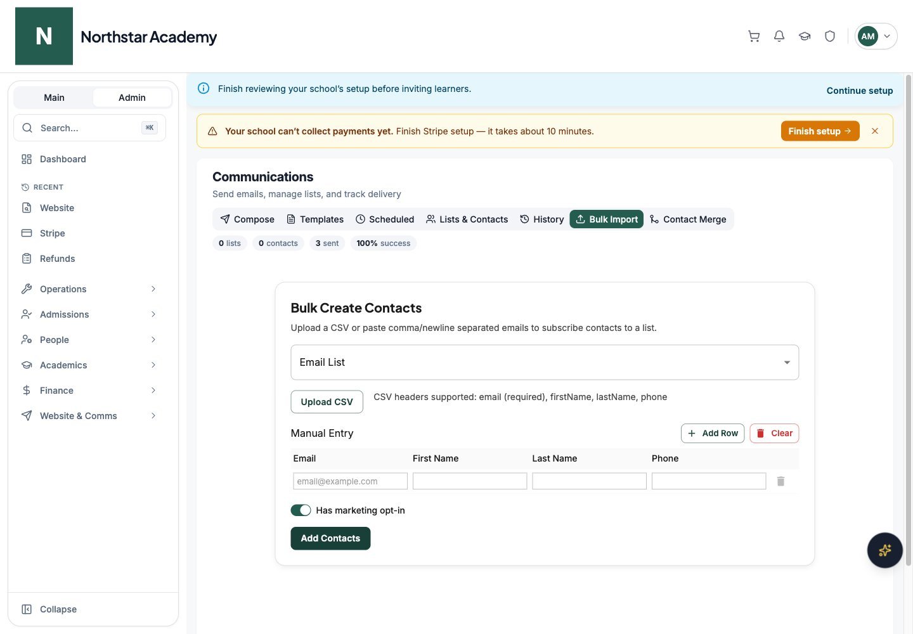Viewport: 913px width, 634px height.
Task: Click the trash icon in contact row
Action: [x=780, y=481]
